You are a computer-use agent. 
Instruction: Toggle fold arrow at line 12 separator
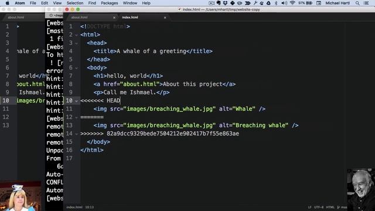[x=76, y=117]
